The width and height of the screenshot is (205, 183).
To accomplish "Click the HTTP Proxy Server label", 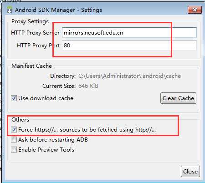I will (x=35, y=33).
